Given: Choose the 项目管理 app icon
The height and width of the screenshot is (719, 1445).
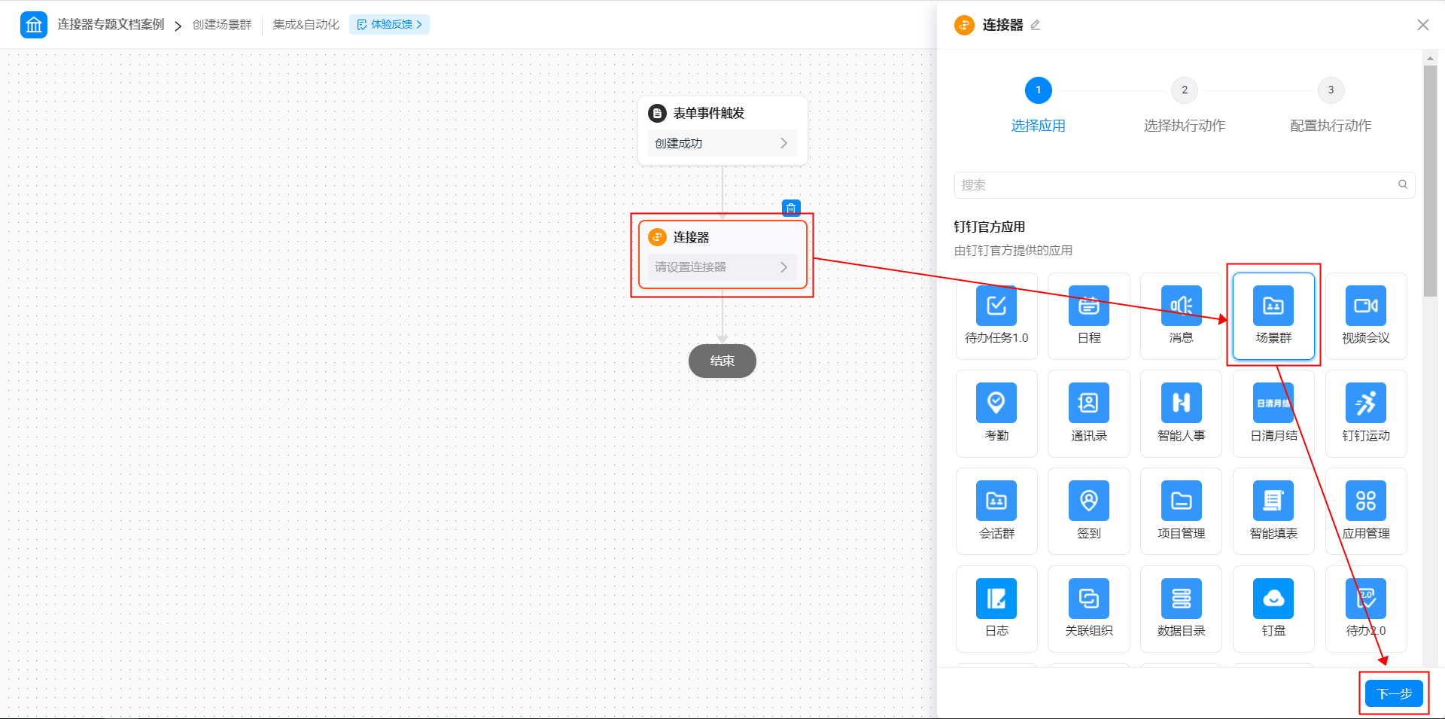Looking at the screenshot, I should click(1182, 501).
